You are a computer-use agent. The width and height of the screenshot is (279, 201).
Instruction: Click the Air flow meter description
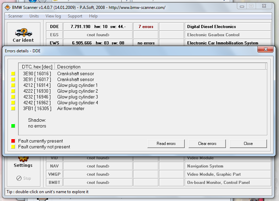tap(71, 108)
